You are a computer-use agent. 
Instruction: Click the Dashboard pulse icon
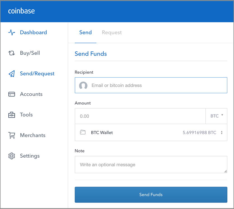pyautogui.click(x=12, y=32)
